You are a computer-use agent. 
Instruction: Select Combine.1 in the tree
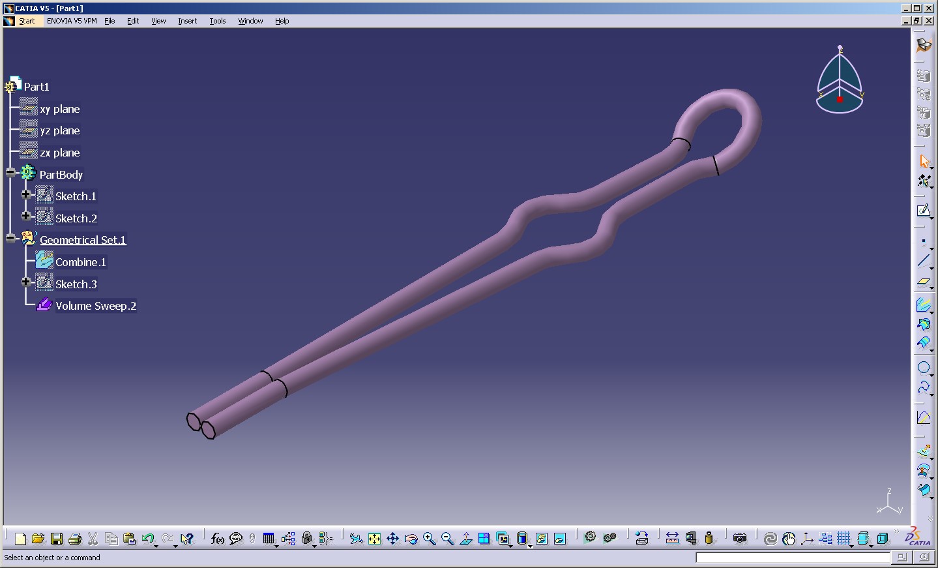click(x=80, y=262)
